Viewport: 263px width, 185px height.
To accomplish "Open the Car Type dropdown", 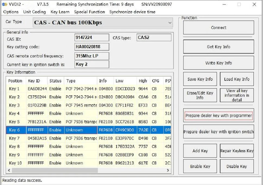I will pos(170,23).
